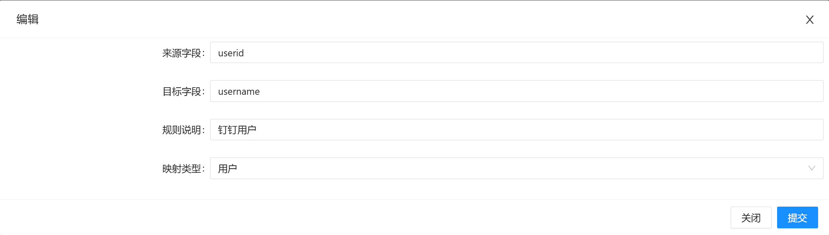Close the 编辑 dialog with the X icon
Screen dimensions: 829x235
[x=809, y=20]
